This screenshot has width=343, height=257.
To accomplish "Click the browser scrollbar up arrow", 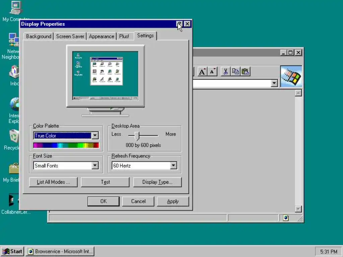I will pyautogui.click(x=298, y=93).
